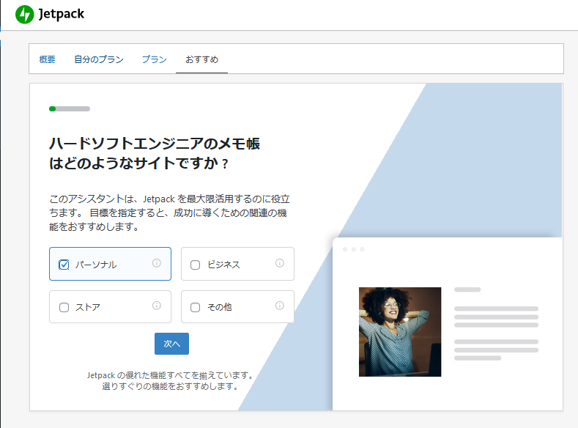Enable the ビジネス checkbox

pyautogui.click(x=196, y=265)
